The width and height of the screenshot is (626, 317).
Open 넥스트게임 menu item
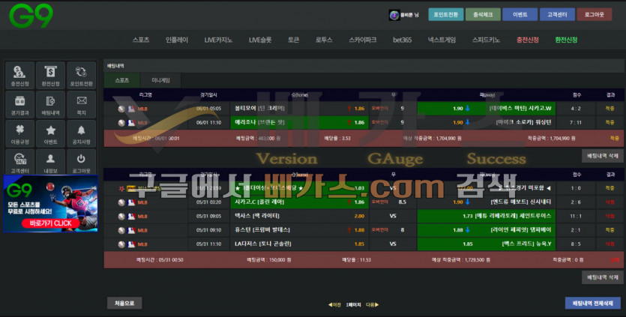tap(442, 40)
